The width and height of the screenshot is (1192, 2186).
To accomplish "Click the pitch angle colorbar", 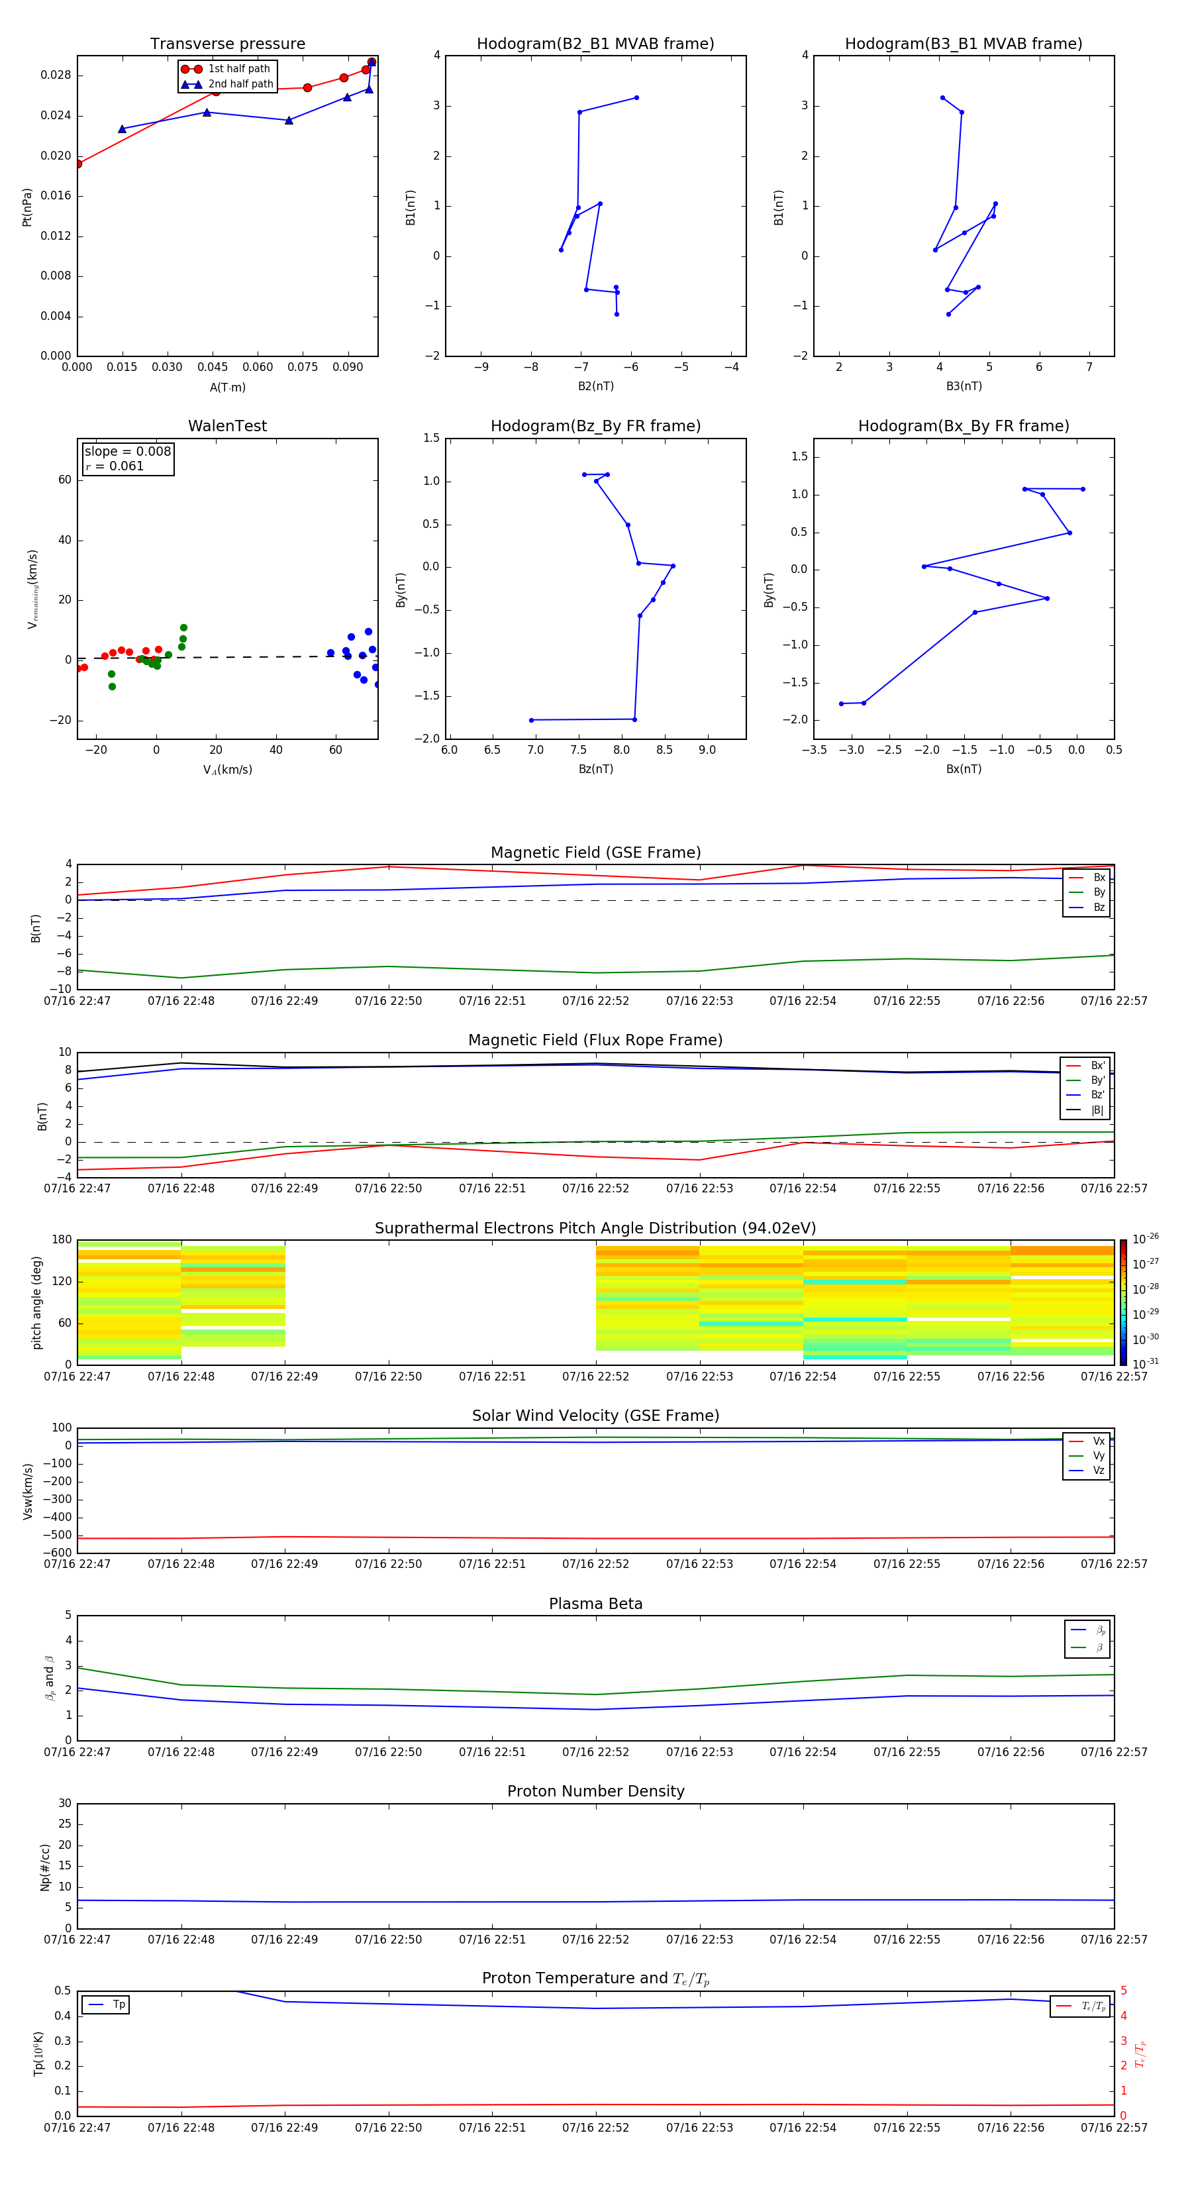I will pyautogui.click(x=1123, y=1302).
